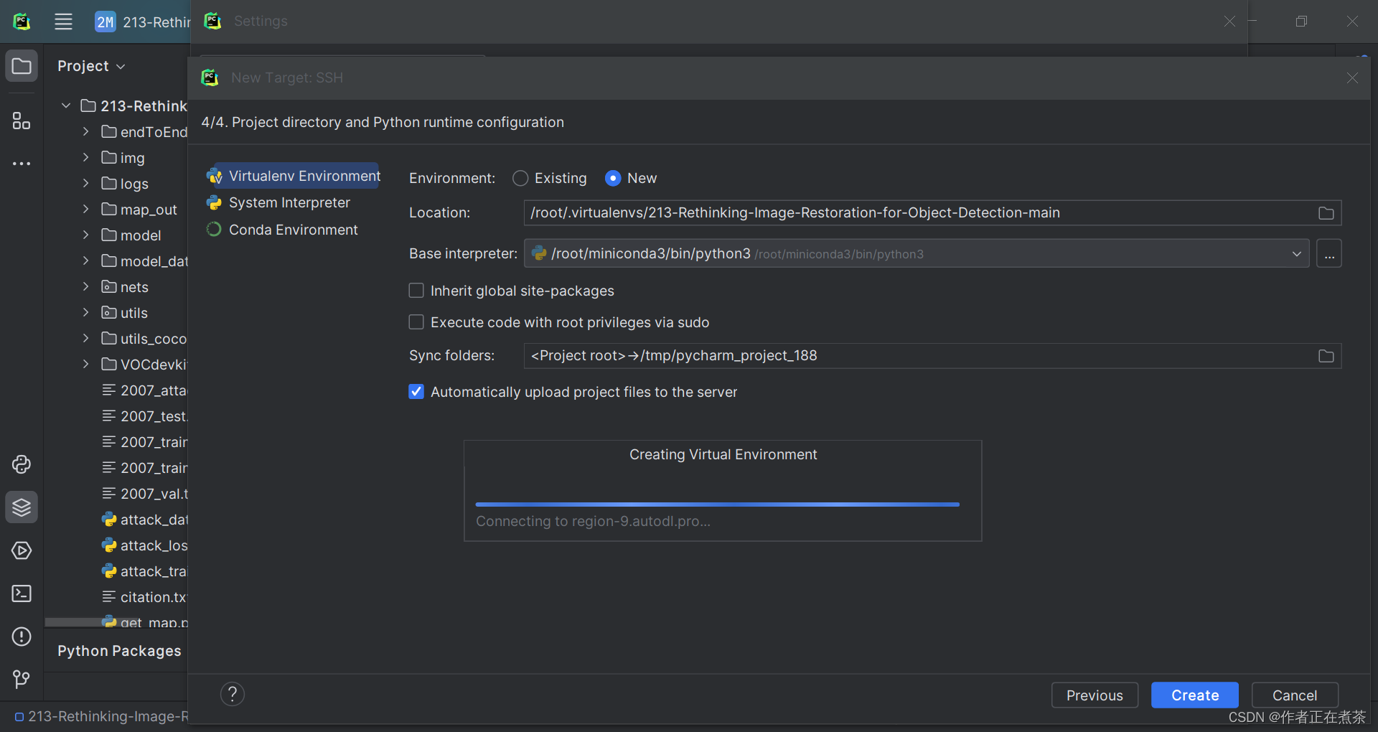This screenshot has height=732, width=1378.
Task: Select System Interpreter in the environment list
Action: click(x=289, y=202)
